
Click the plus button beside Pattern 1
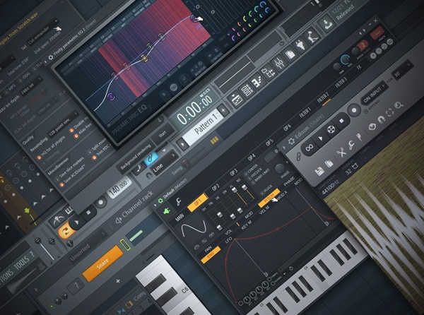223,110
